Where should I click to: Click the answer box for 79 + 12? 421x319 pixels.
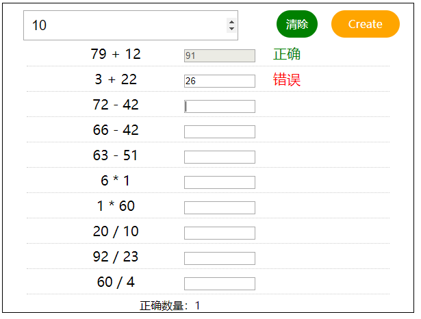[x=219, y=55]
